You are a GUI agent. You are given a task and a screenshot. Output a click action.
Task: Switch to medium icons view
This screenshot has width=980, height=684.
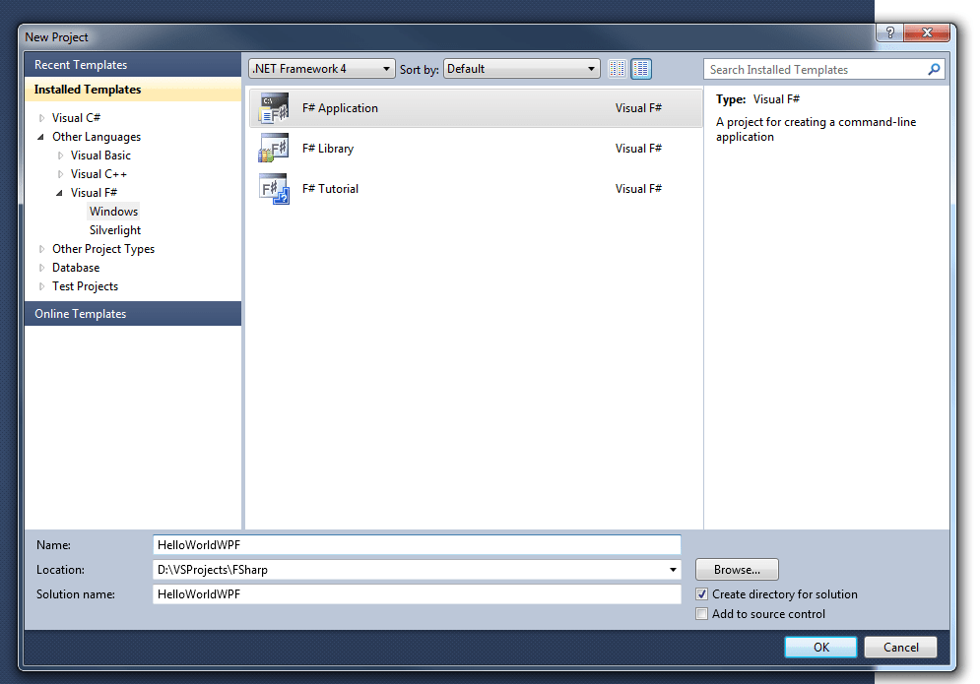pos(641,69)
